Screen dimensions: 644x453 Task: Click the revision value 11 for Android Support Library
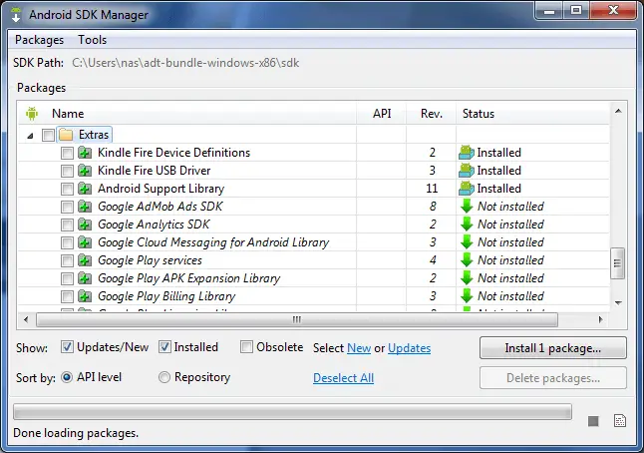pyautogui.click(x=432, y=189)
